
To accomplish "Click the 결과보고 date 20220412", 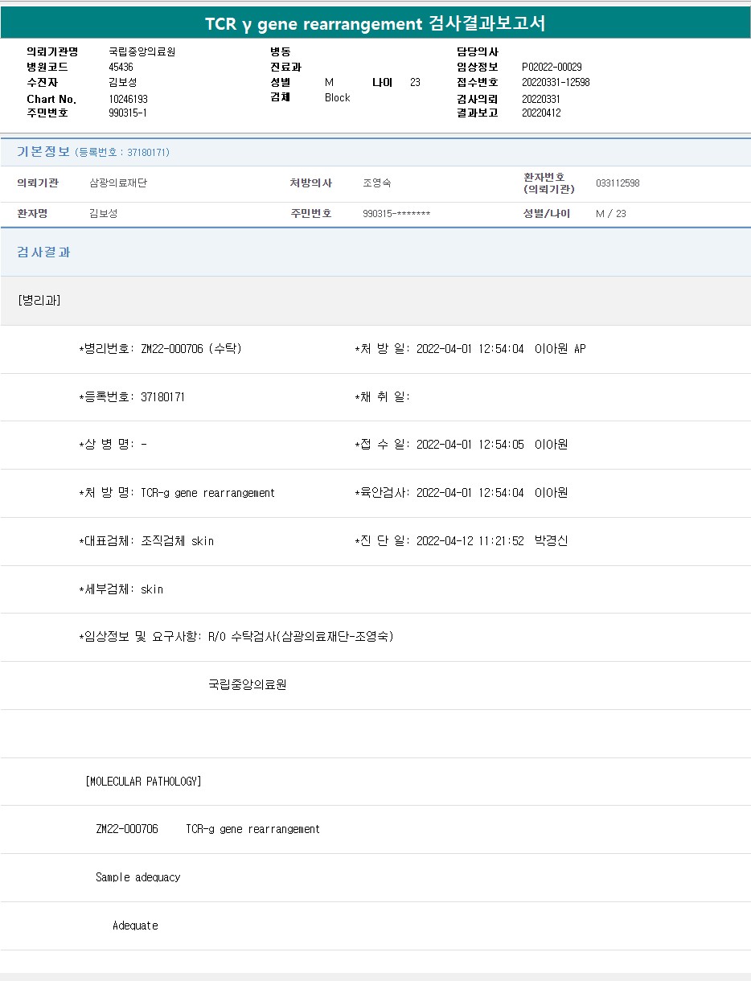I will [541, 113].
